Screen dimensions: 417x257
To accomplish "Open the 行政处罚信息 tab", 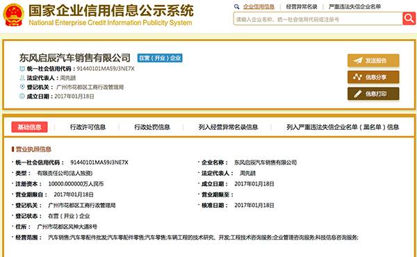I will [x=152, y=127].
